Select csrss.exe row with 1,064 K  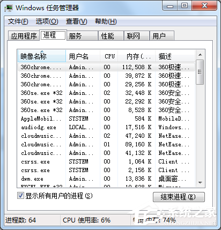click(106, 161)
